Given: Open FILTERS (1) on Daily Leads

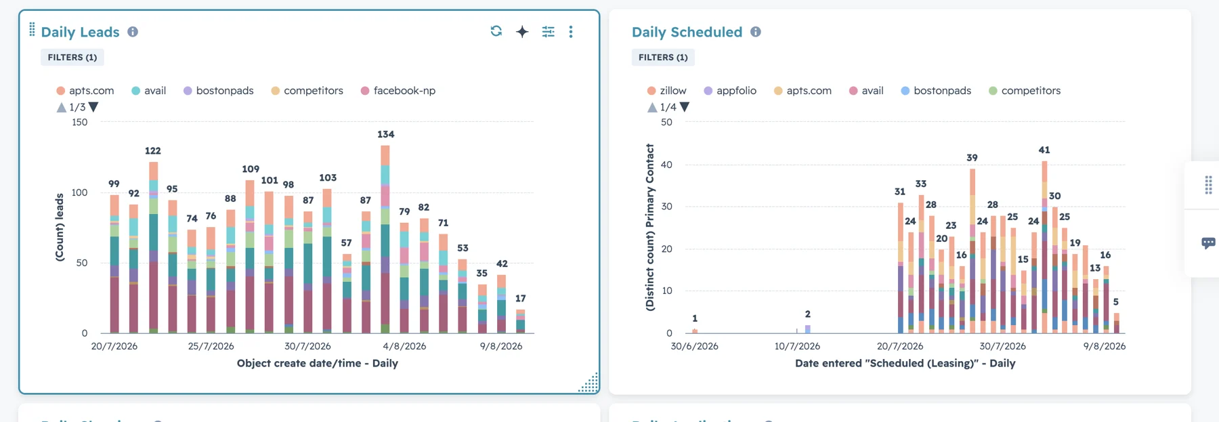Looking at the screenshot, I should 72,58.
